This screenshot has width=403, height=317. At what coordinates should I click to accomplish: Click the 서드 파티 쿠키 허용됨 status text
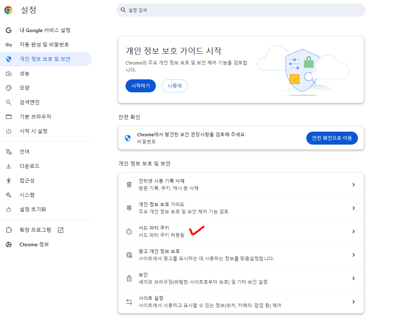coord(161,235)
